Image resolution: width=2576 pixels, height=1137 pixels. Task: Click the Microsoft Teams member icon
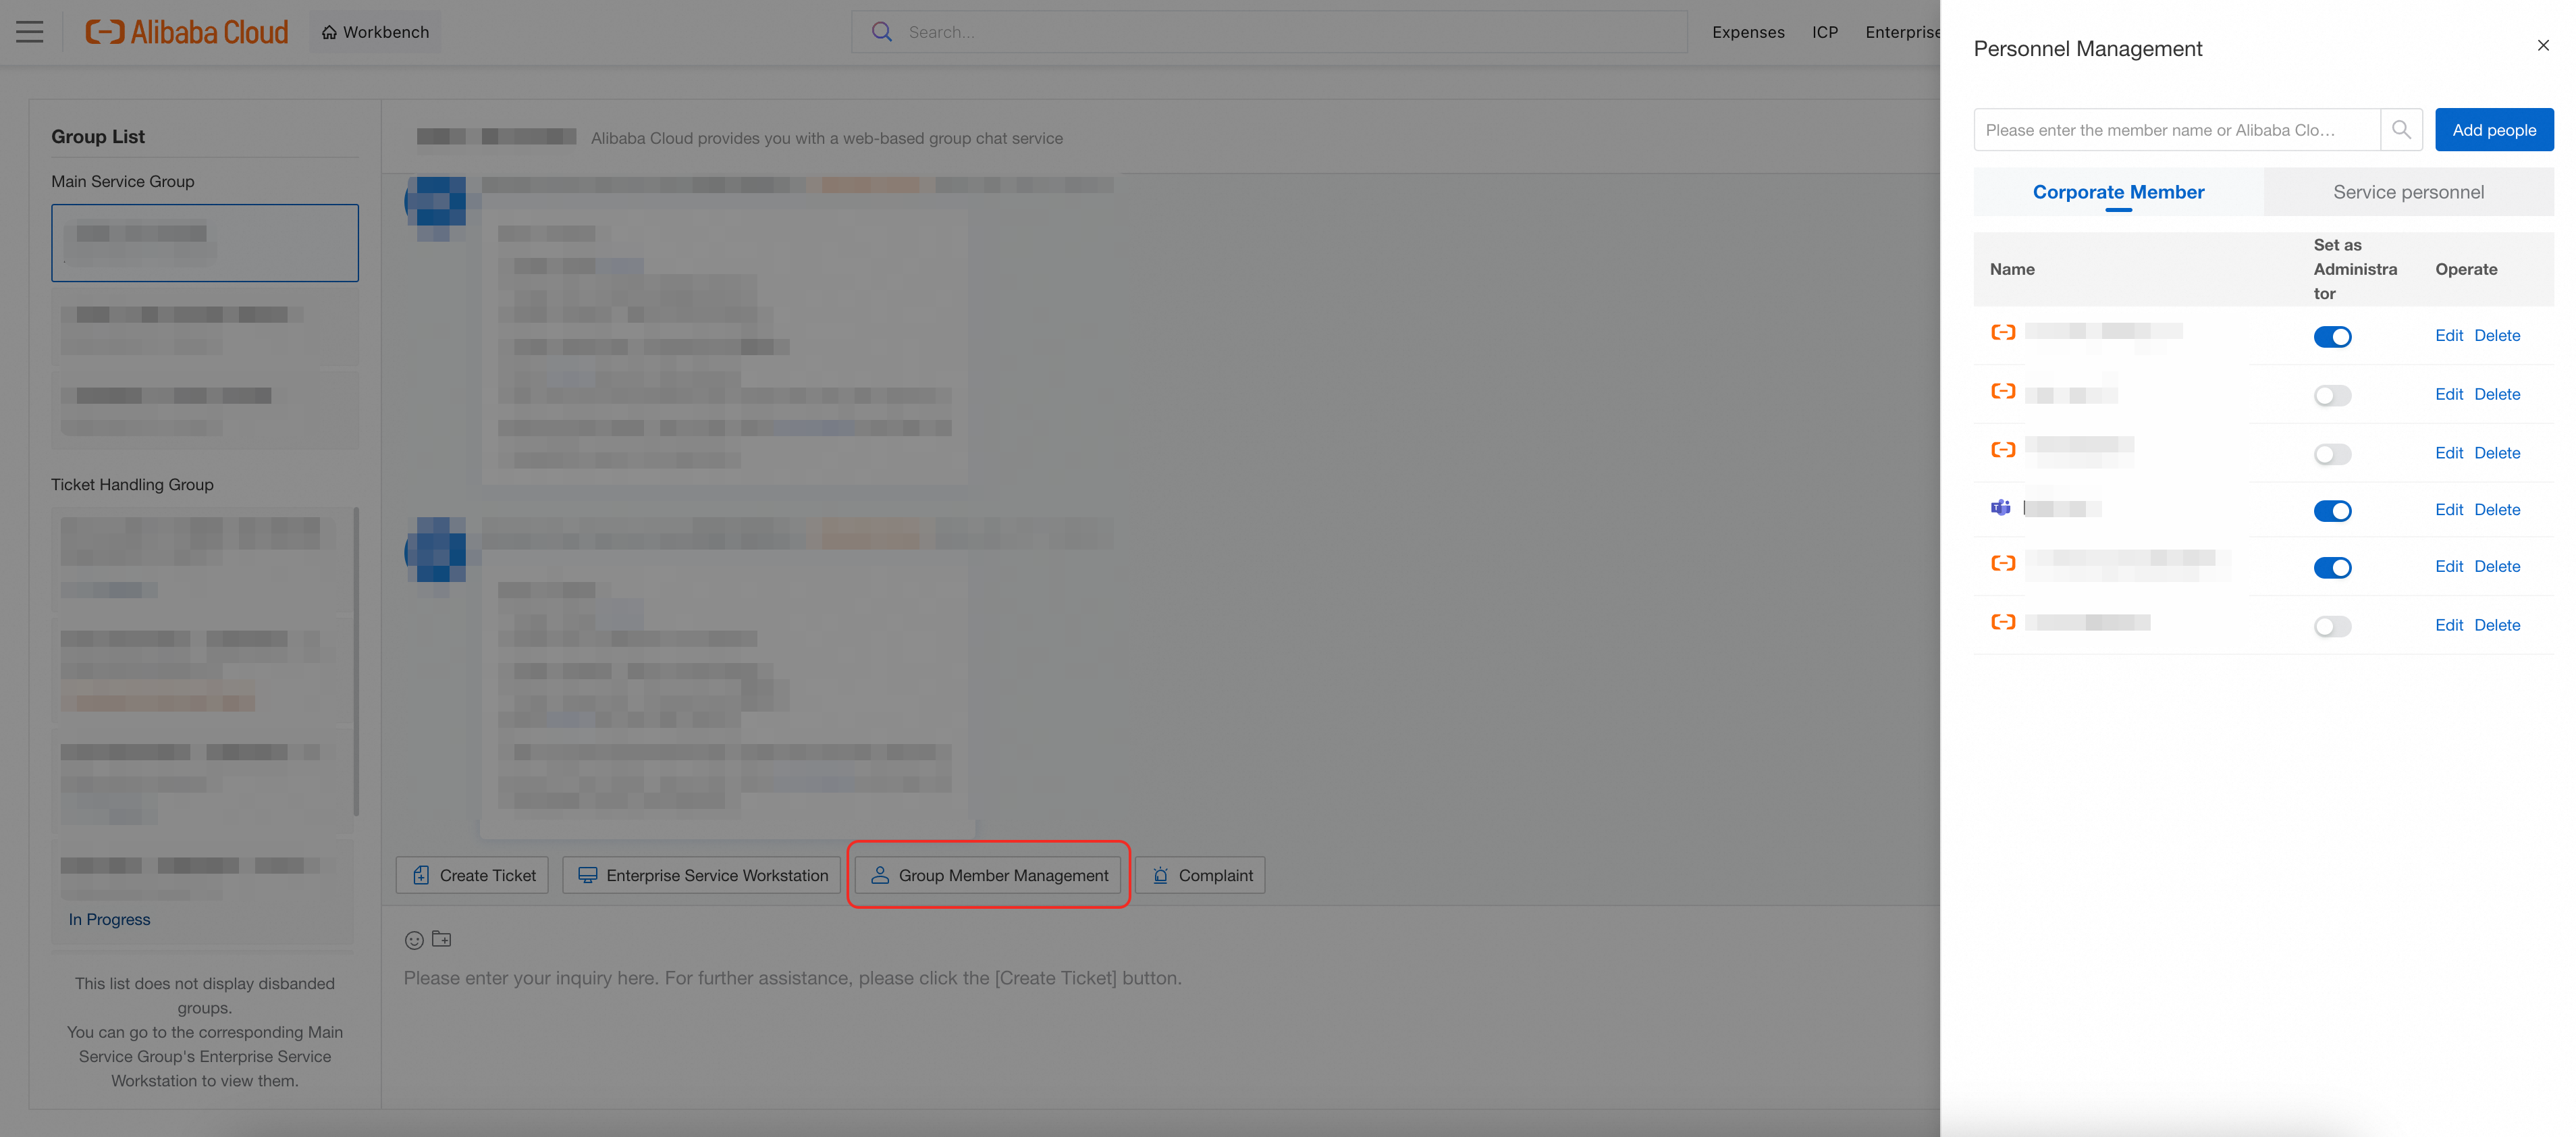click(x=2001, y=508)
